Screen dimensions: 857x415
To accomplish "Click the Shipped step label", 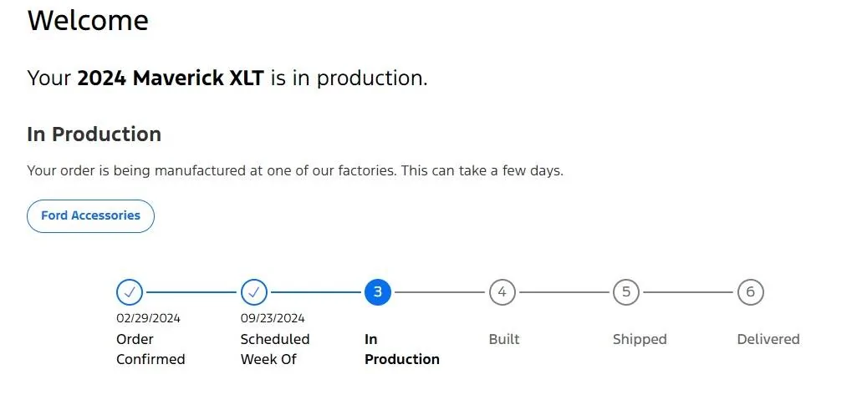I will pyautogui.click(x=640, y=339).
